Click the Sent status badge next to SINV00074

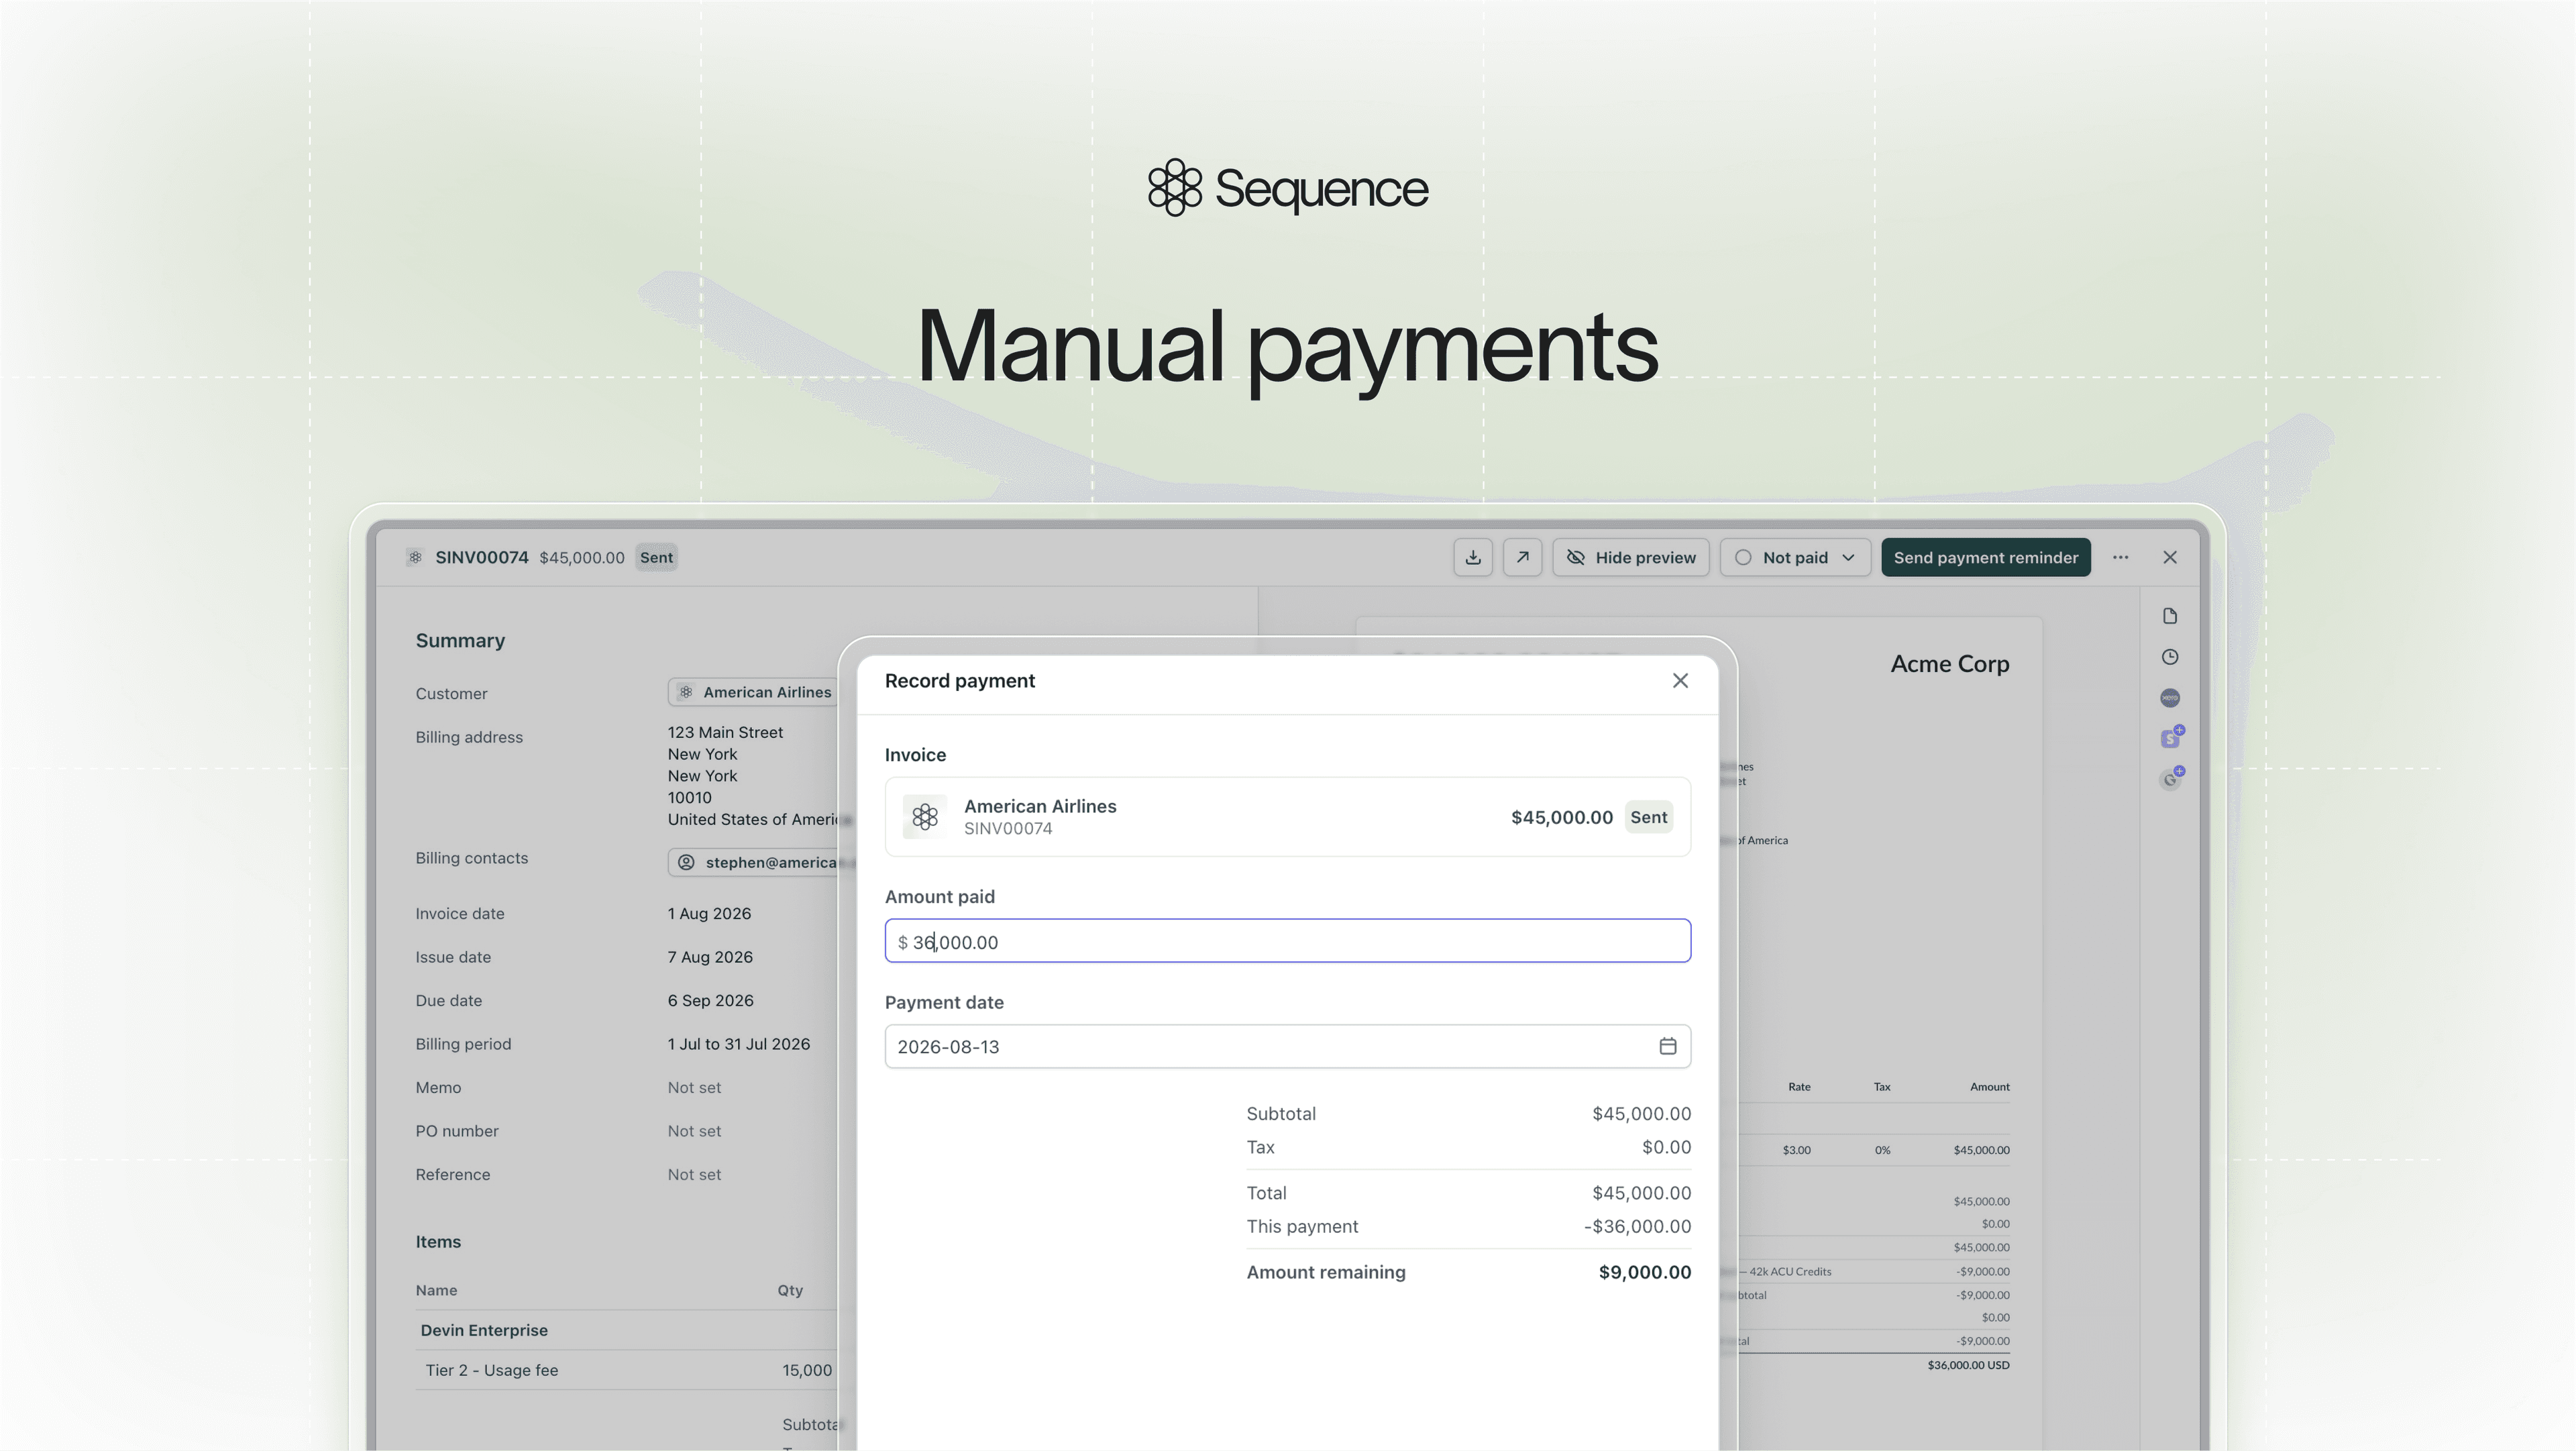[x=656, y=557]
